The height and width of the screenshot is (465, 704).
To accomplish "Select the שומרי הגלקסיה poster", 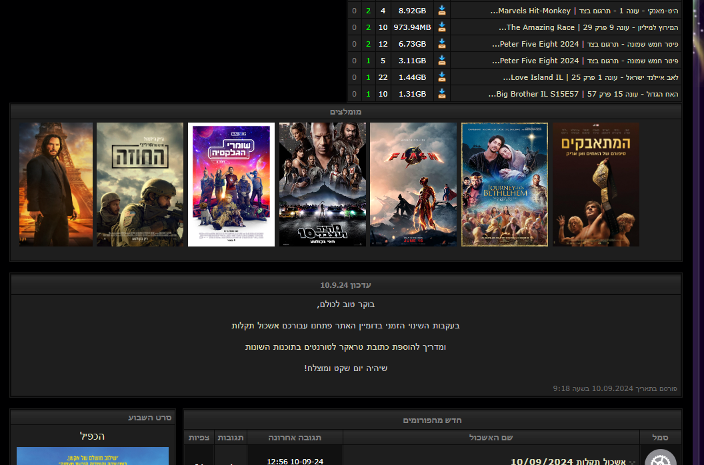I will [231, 185].
